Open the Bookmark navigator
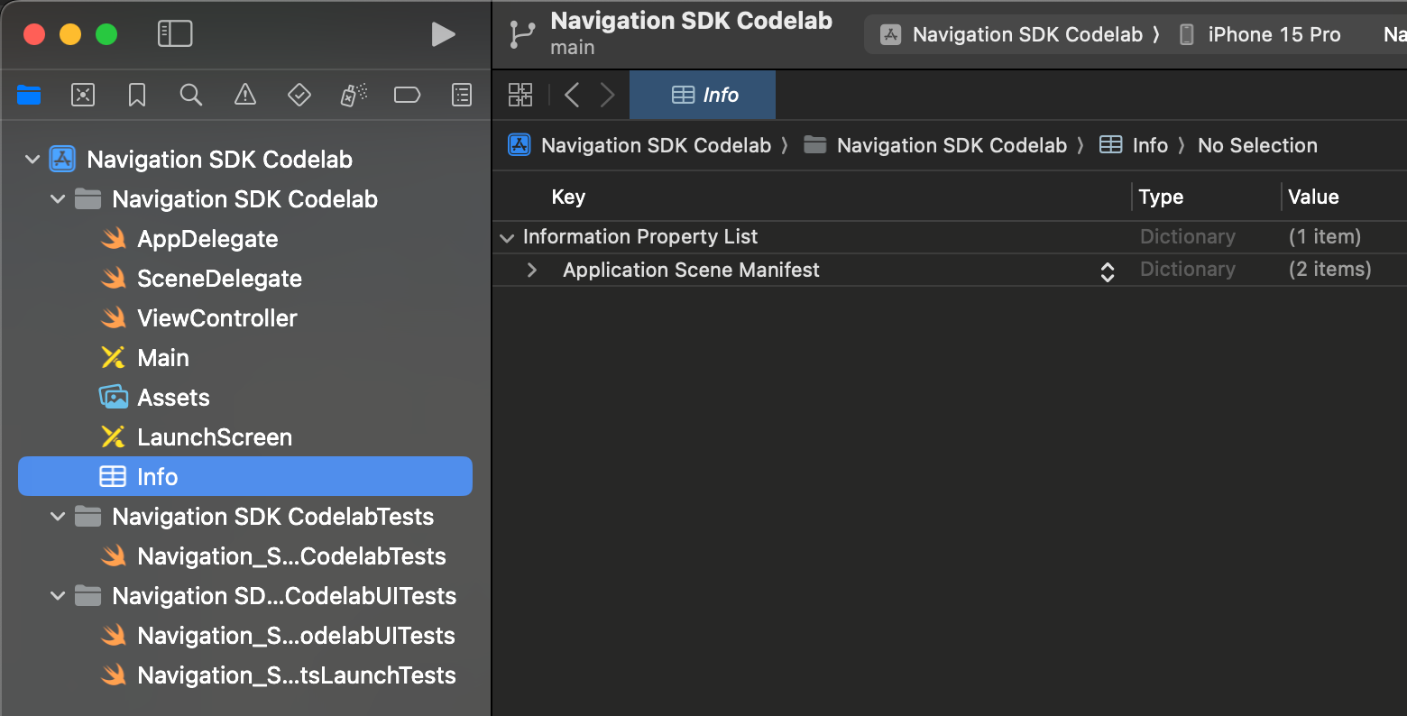The height and width of the screenshot is (716, 1407). [x=137, y=95]
